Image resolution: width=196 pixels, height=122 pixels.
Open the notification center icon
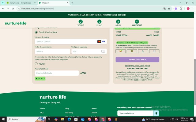(x=192, y=119)
